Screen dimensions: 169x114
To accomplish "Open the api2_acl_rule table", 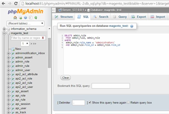I will point(24,83).
